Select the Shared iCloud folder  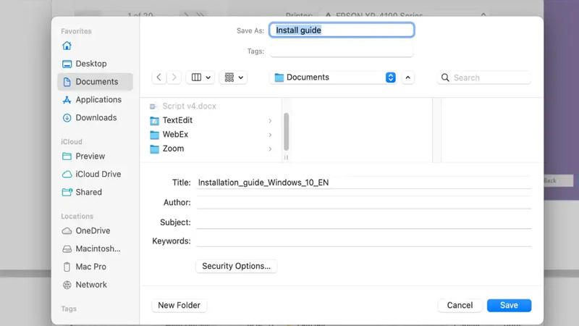(88, 193)
